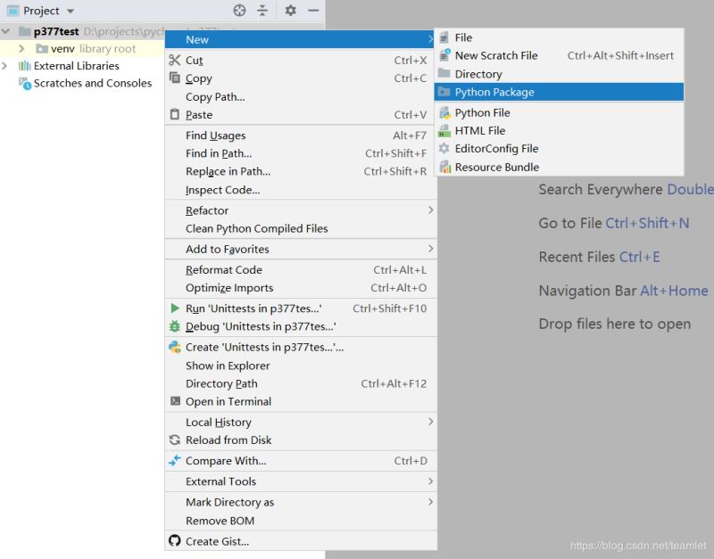
Task: Click the green Run triangle icon
Action: point(175,308)
